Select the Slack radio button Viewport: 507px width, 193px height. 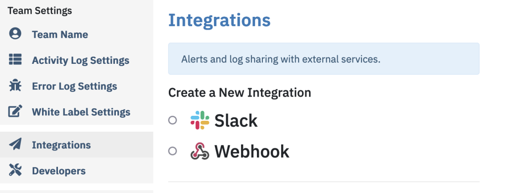pyautogui.click(x=173, y=120)
